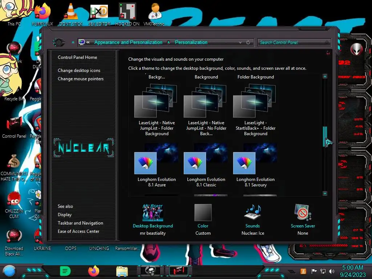
Task: Select Longhorn Evolution 8.1 Azure theme
Action: point(157,165)
